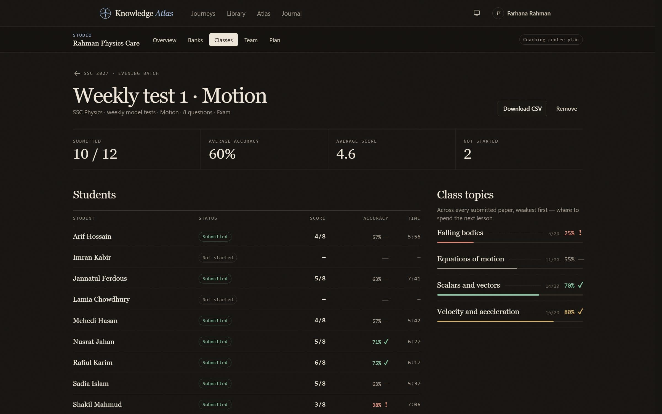The width and height of the screenshot is (662, 414).
Task: Click the Velocity and acceleration progress bar
Action: [510, 321]
